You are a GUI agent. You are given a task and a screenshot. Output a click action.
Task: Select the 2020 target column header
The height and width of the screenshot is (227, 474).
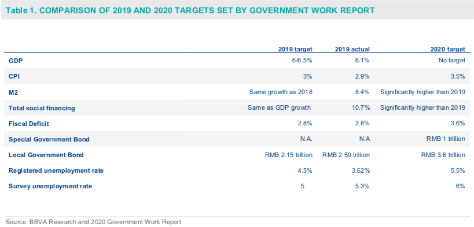[448, 49]
